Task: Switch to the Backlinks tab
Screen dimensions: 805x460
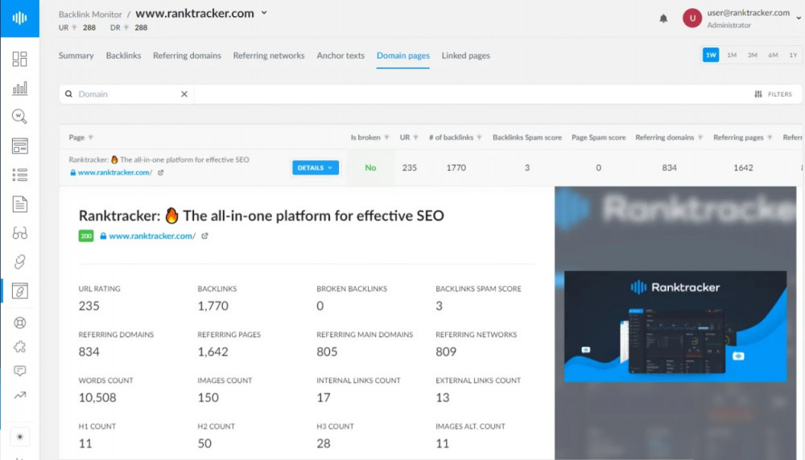Action: [123, 55]
